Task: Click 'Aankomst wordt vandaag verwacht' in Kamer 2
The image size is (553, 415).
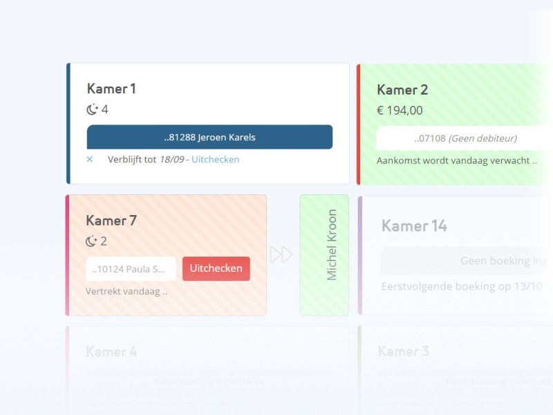Action: 456,160
